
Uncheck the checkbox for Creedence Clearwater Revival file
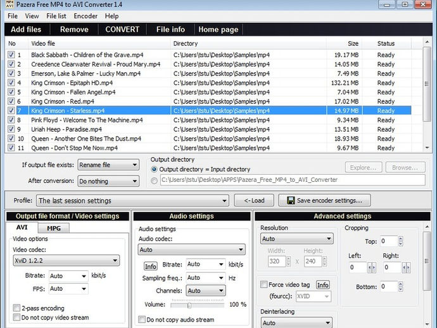(11, 64)
